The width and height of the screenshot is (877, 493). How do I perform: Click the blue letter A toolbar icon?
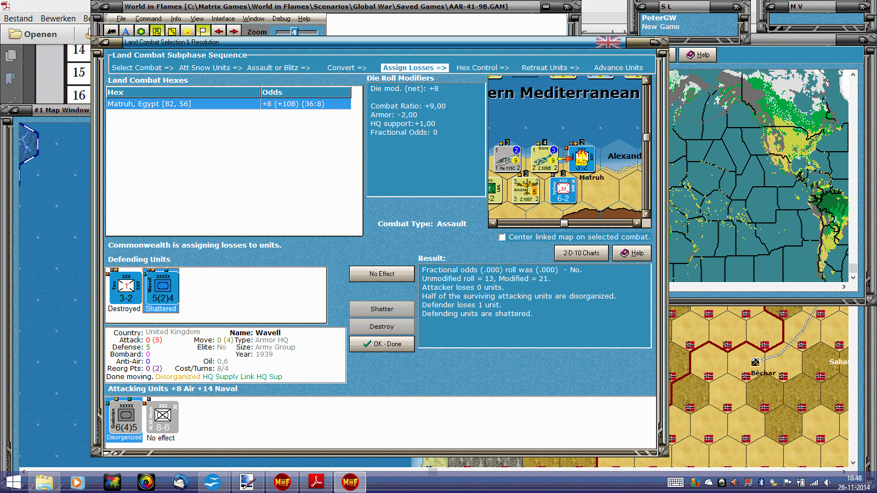[126, 31]
